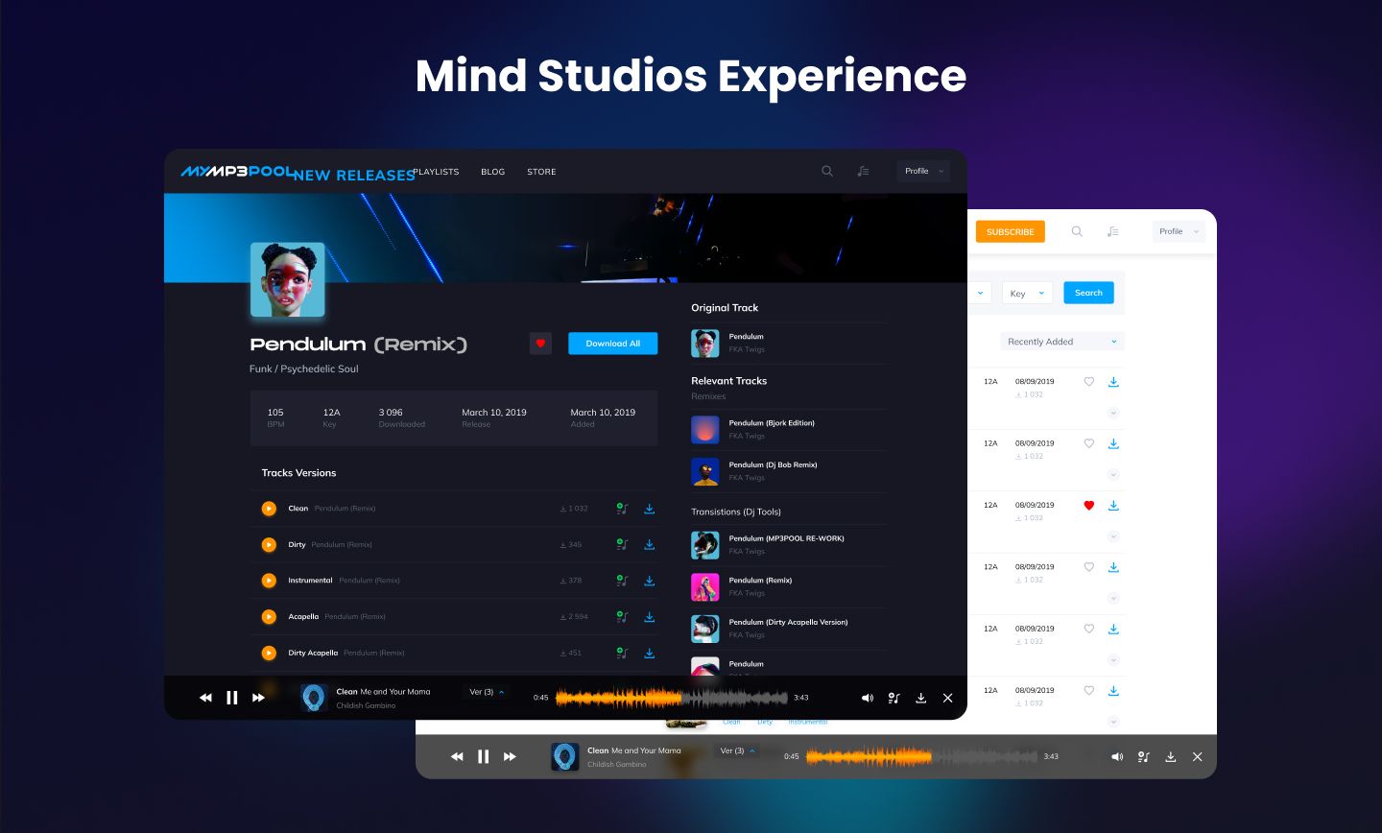This screenshot has height=833, width=1382.
Task: Open Pendulum (Dirty Acapella Version) transition
Action: 788,622
